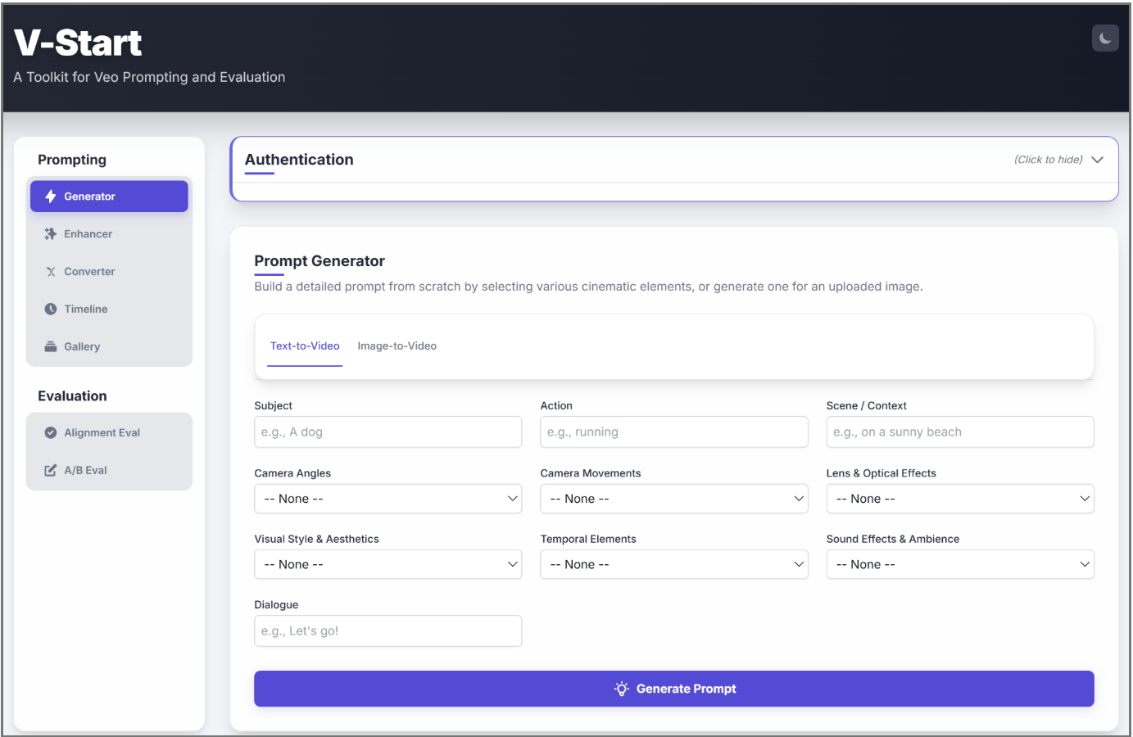Open the Camera Angles dropdown
This screenshot has height=737, width=1133.
387,499
